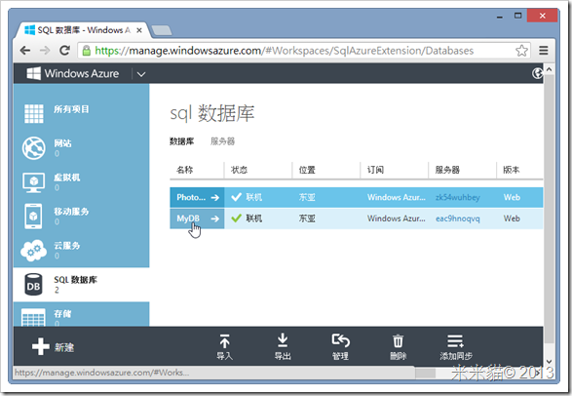This screenshot has height=396, width=572.
Task: Sort by the 状态 column header
Action: point(239,170)
